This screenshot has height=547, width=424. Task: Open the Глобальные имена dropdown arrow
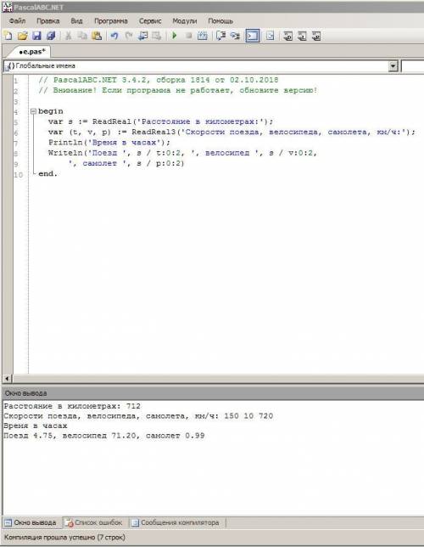(x=393, y=66)
